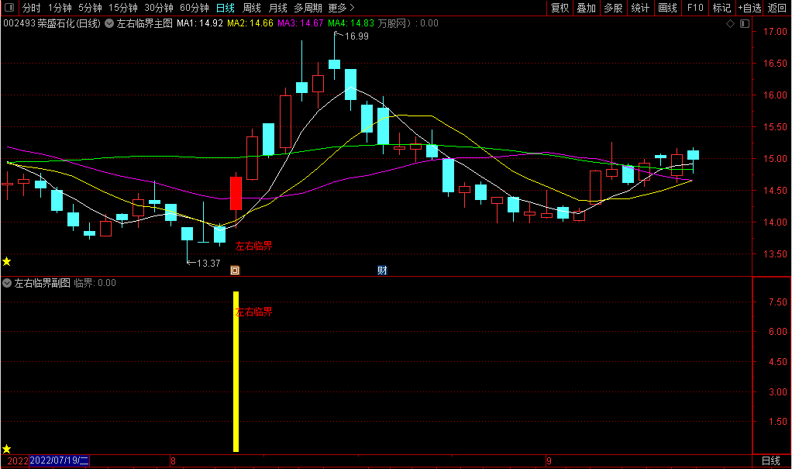Open the 多股 multi-stock view
This screenshot has width=792, height=469.
pyautogui.click(x=613, y=8)
